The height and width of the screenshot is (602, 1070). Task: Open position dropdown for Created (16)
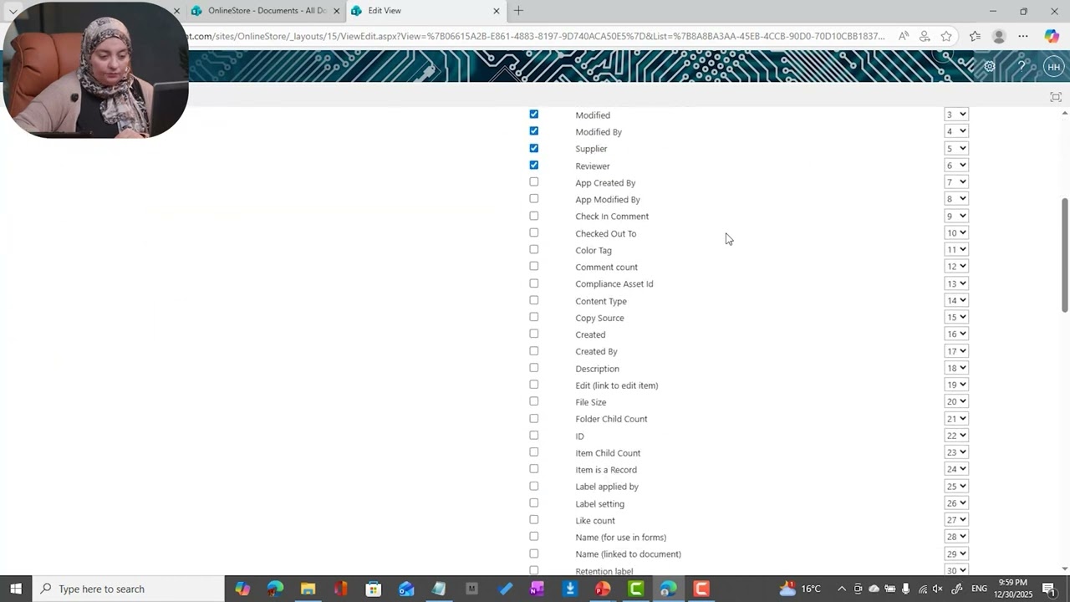click(955, 334)
